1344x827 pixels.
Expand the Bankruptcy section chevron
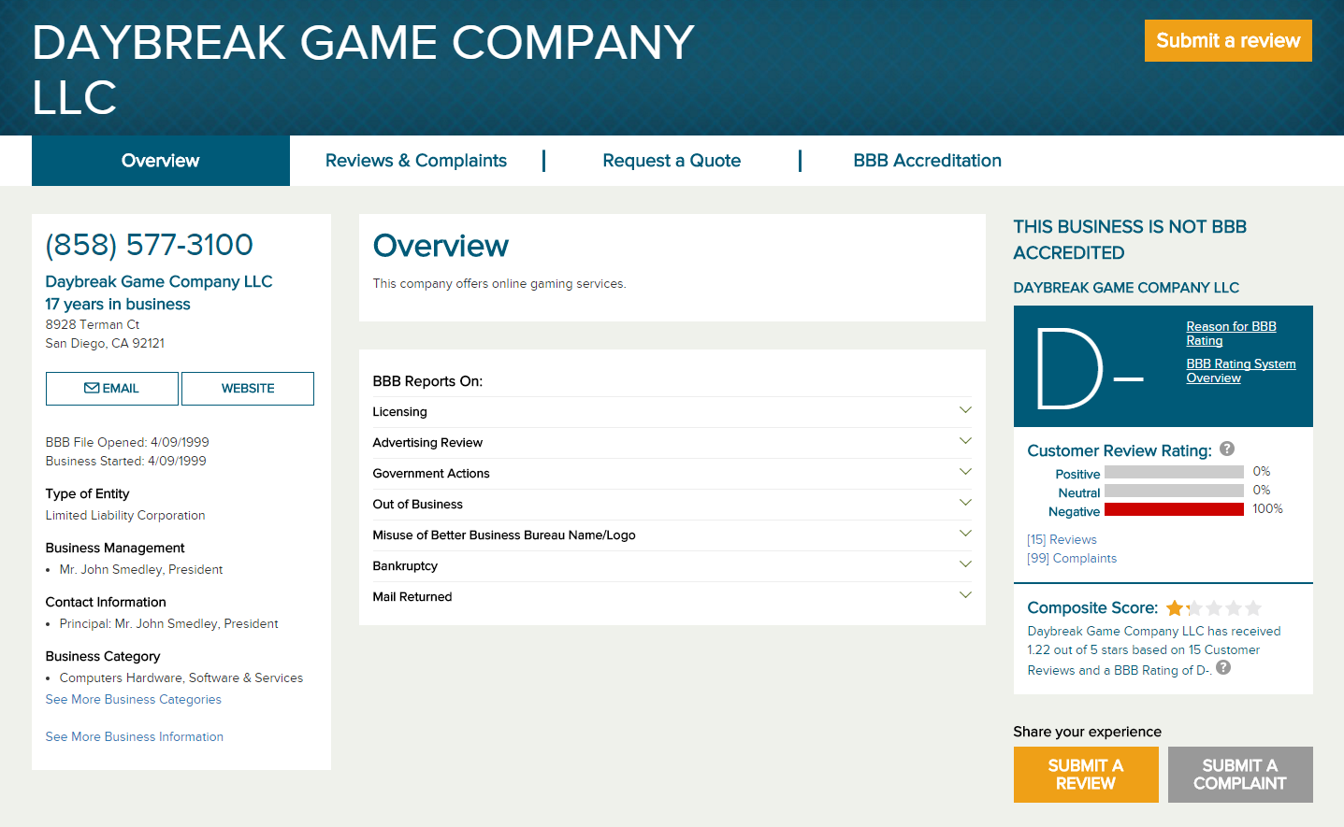[965, 564]
